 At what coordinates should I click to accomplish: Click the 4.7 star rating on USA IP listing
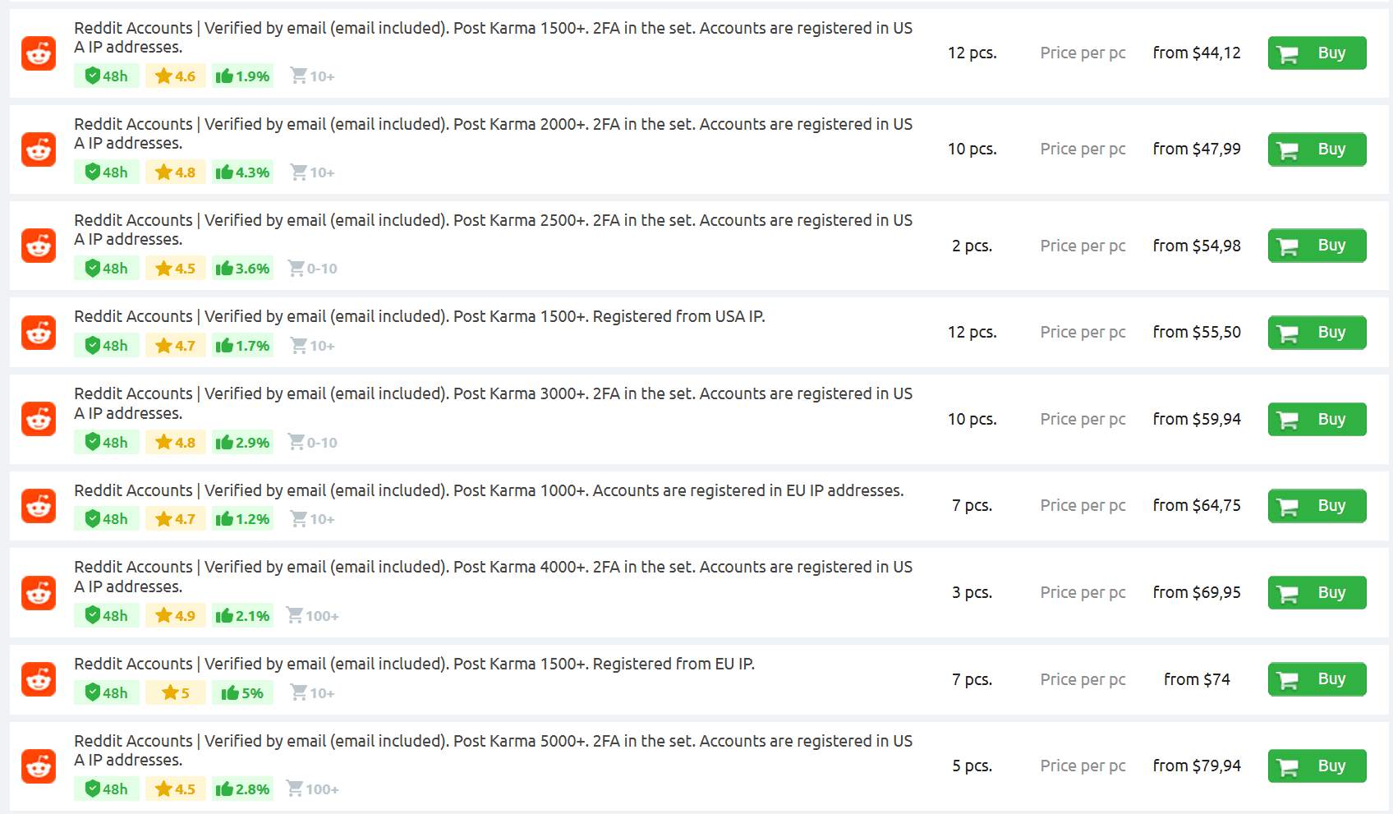click(176, 346)
